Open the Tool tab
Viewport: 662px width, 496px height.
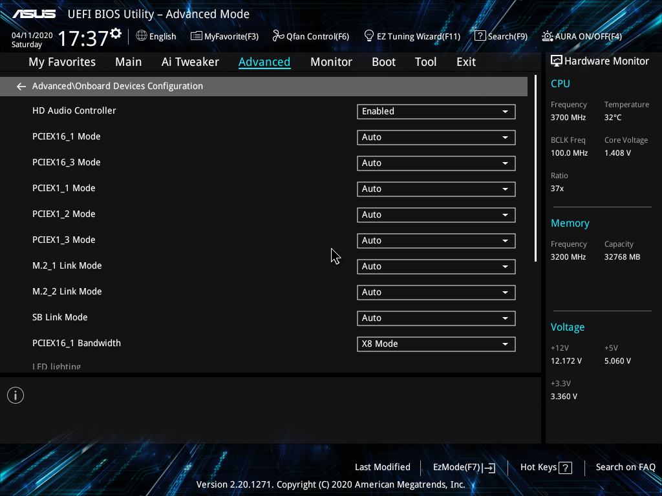click(x=425, y=62)
